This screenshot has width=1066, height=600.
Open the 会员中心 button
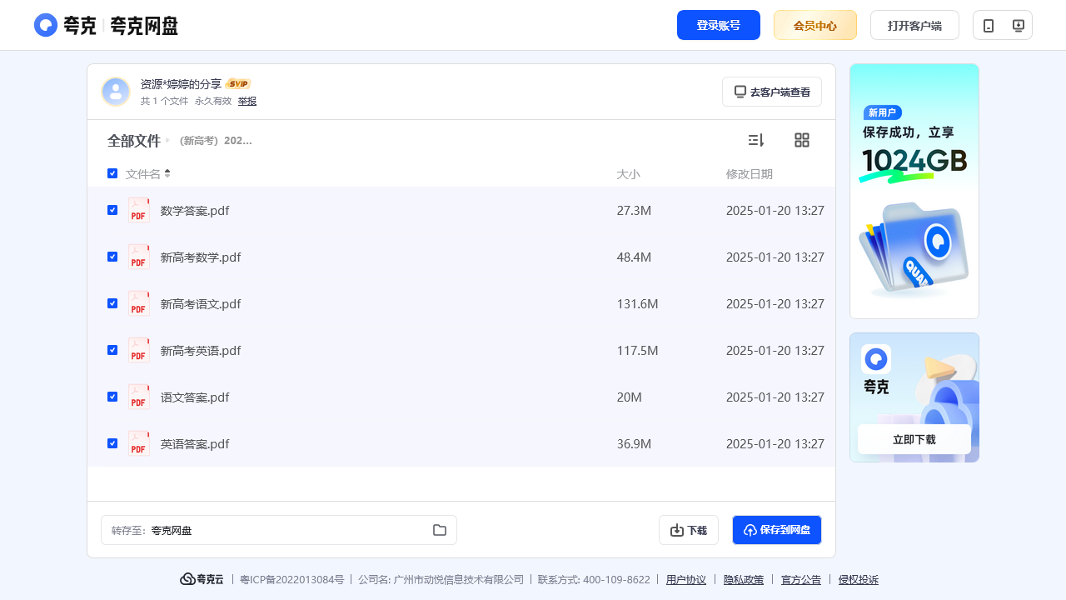[815, 25]
